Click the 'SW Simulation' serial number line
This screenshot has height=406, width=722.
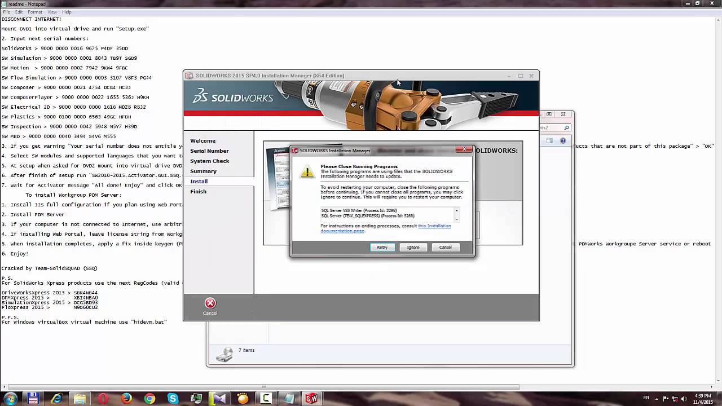pos(69,58)
